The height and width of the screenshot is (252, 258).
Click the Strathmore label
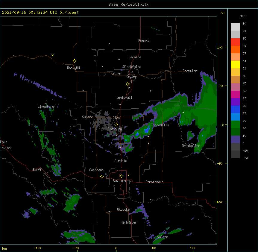(x=154, y=182)
